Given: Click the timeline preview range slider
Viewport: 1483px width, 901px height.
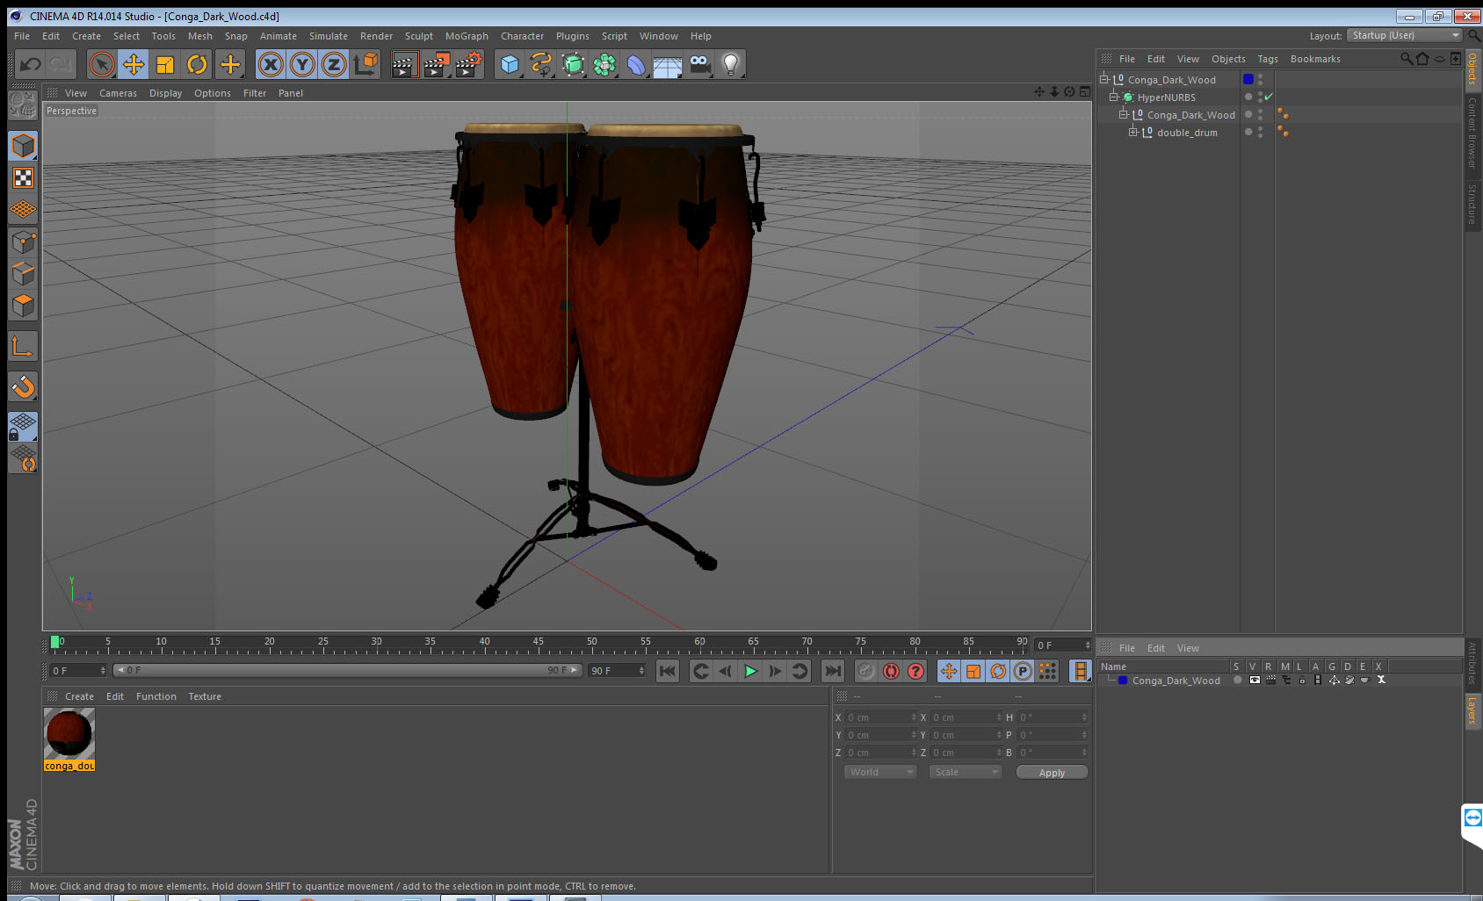Looking at the screenshot, I should [x=348, y=670].
